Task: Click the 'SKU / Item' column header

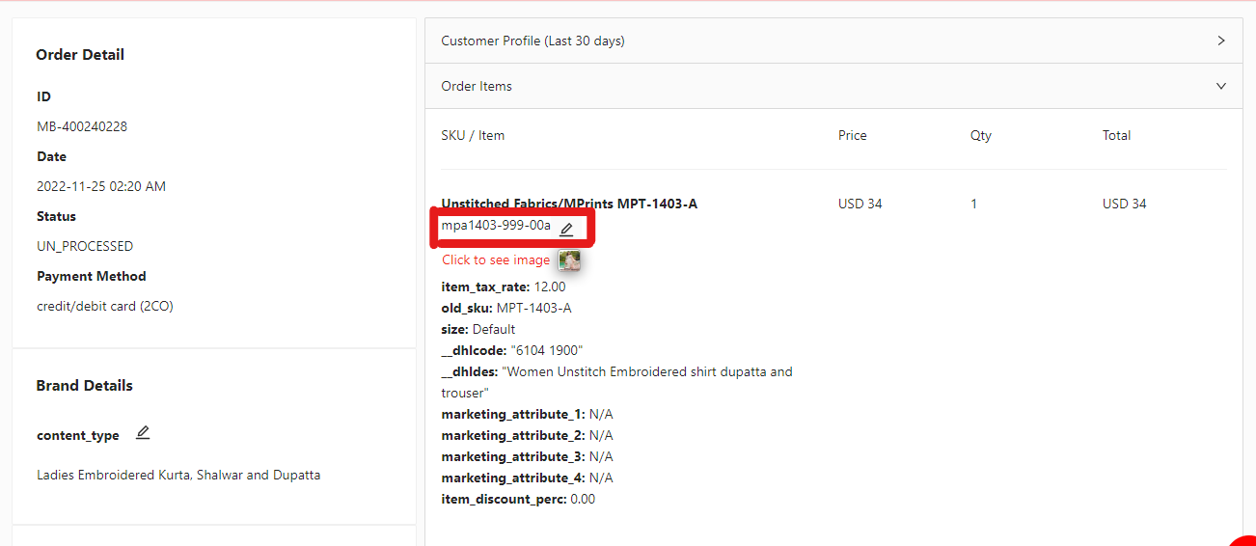Action: click(473, 135)
